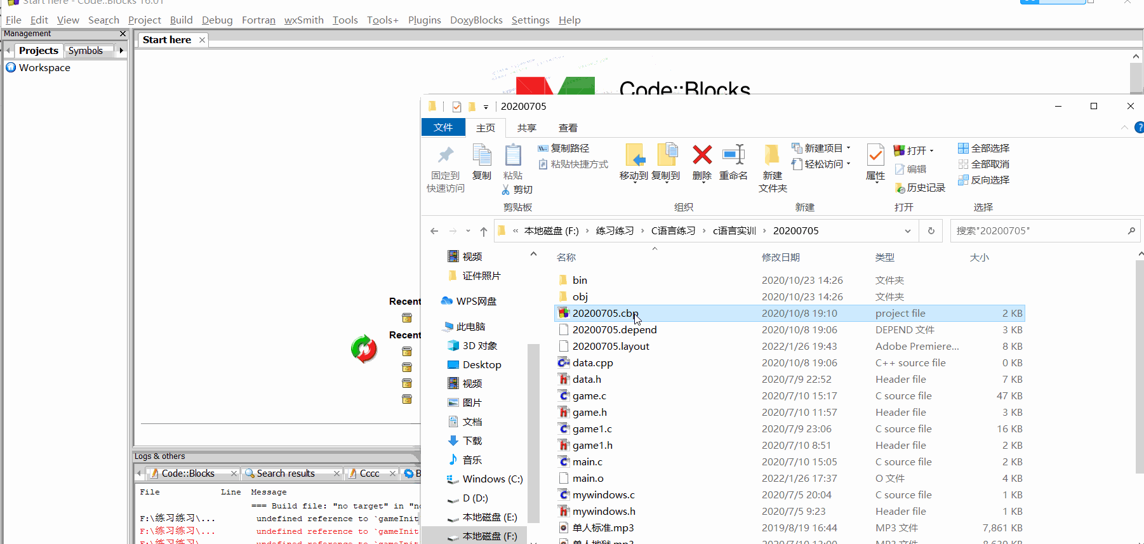Expand New item (新建项目) dropdown
The image size is (1144, 544).
(x=848, y=148)
